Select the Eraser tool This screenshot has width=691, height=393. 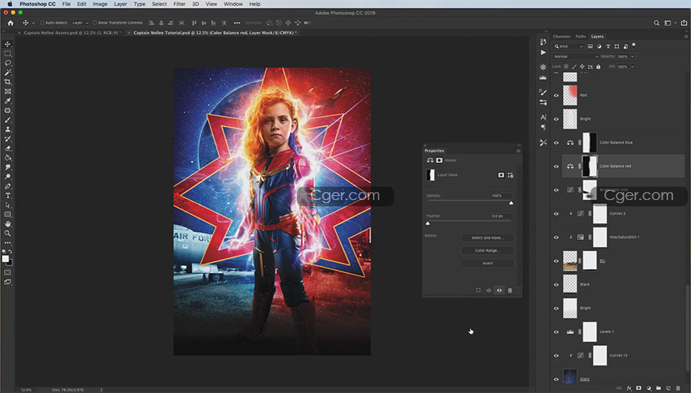[x=8, y=148]
